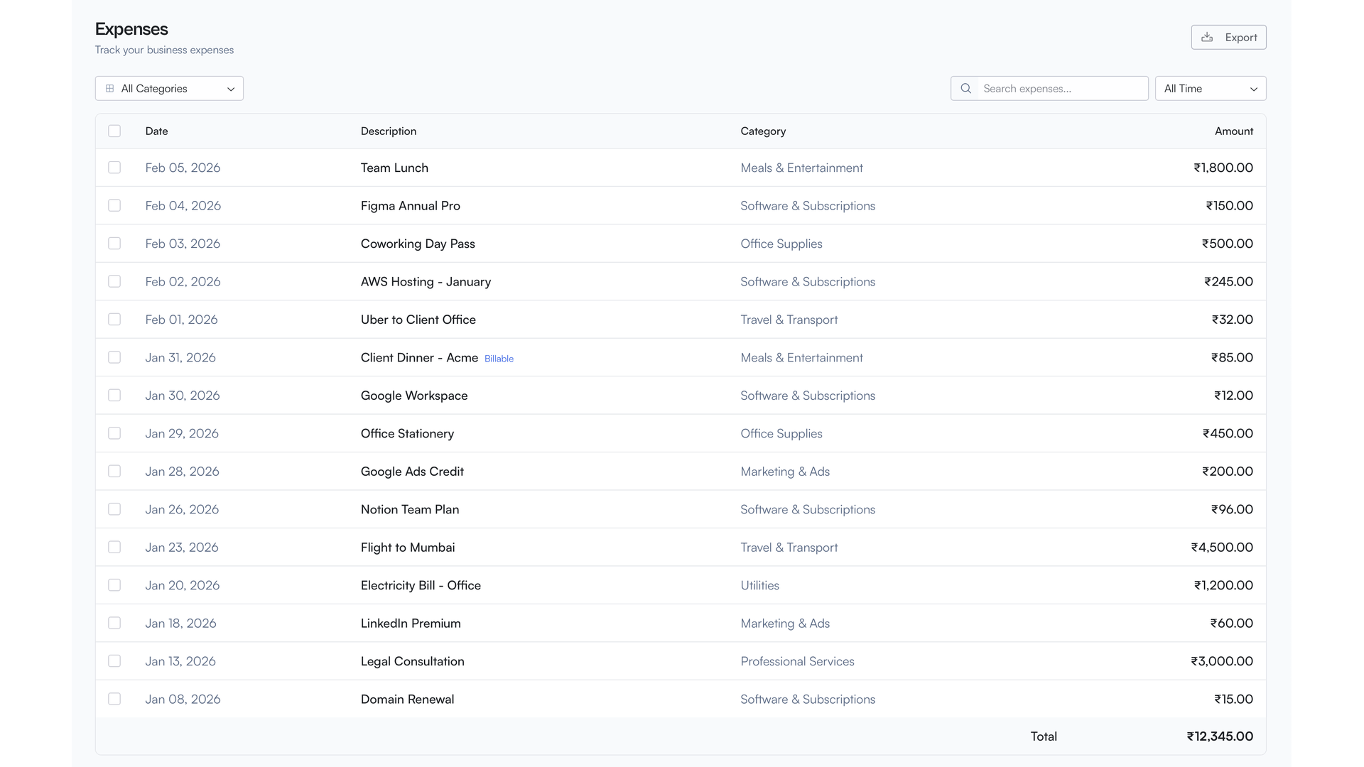Check the Domain Renewal row checkbox
The width and height of the screenshot is (1364, 767).
pyautogui.click(x=114, y=700)
